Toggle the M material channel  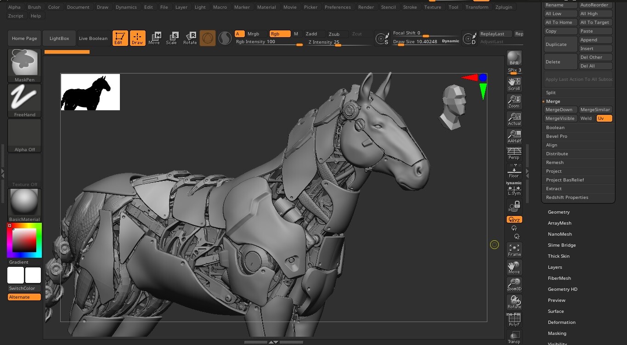[296, 34]
